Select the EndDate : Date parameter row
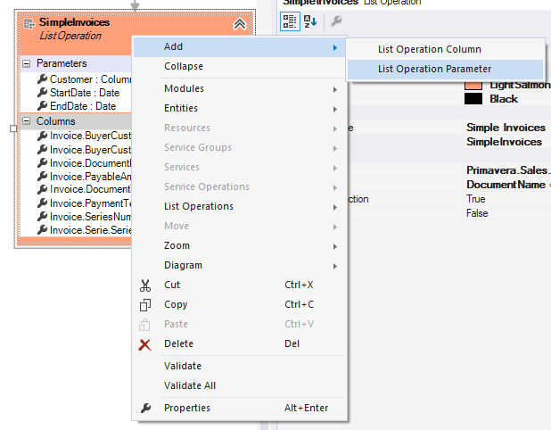 (77, 106)
